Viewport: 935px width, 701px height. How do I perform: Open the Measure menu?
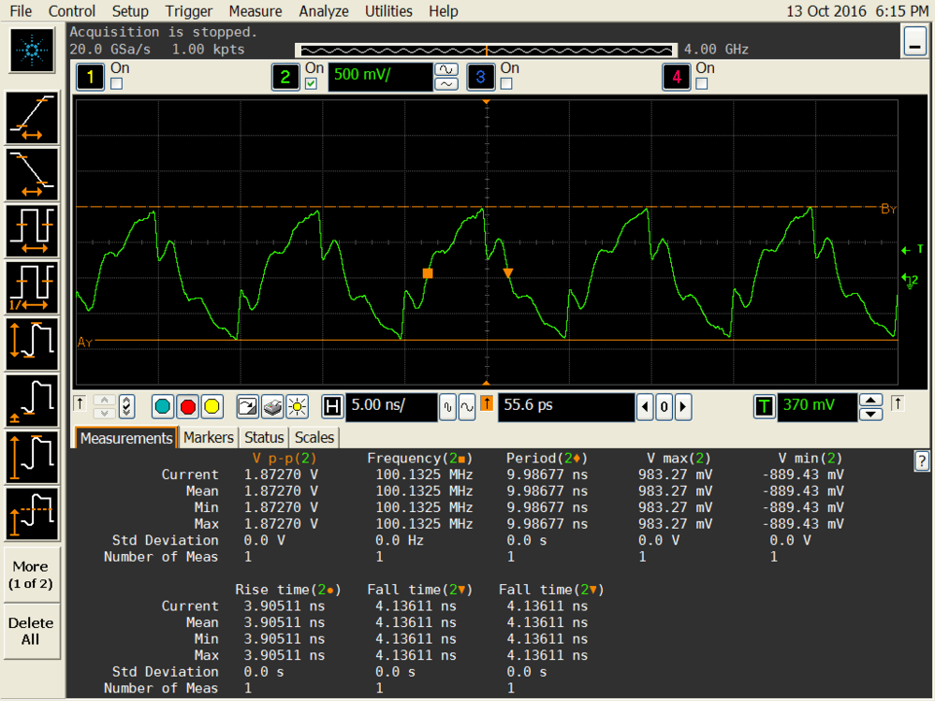pyautogui.click(x=256, y=10)
